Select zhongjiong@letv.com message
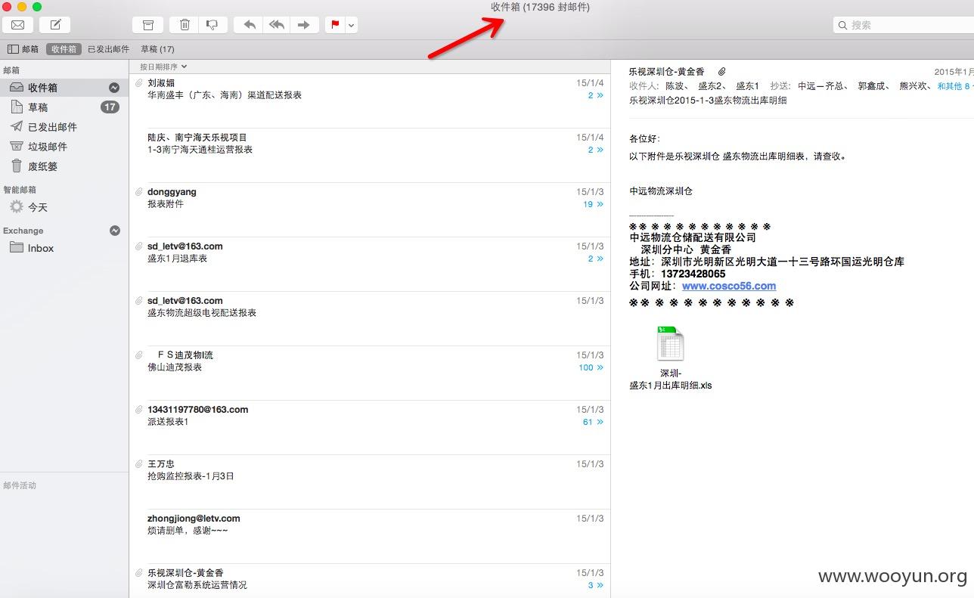 pyautogui.click(x=370, y=536)
